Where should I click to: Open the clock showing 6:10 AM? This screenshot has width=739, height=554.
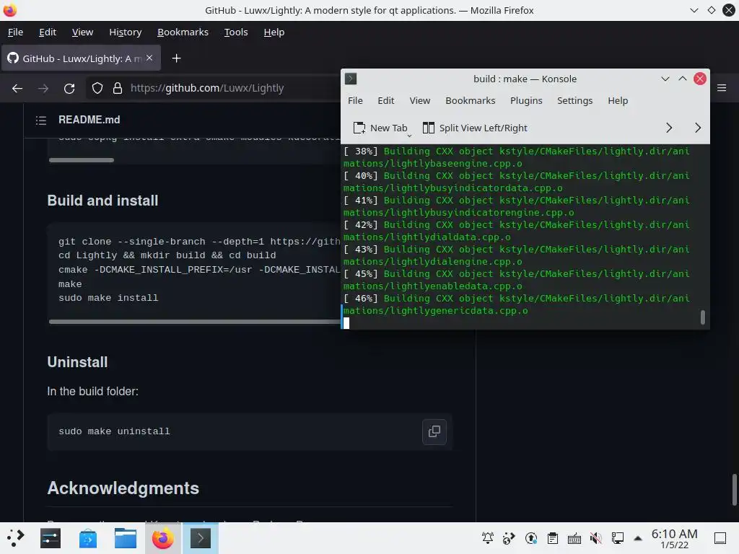pos(675,539)
